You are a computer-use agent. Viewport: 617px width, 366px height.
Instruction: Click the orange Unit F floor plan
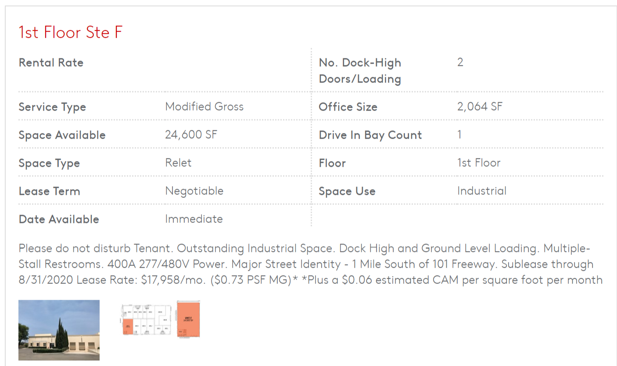point(188,319)
